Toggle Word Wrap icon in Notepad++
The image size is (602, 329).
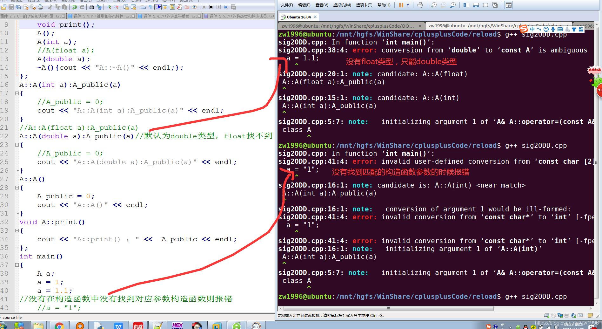pyautogui.click(x=143, y=7)
